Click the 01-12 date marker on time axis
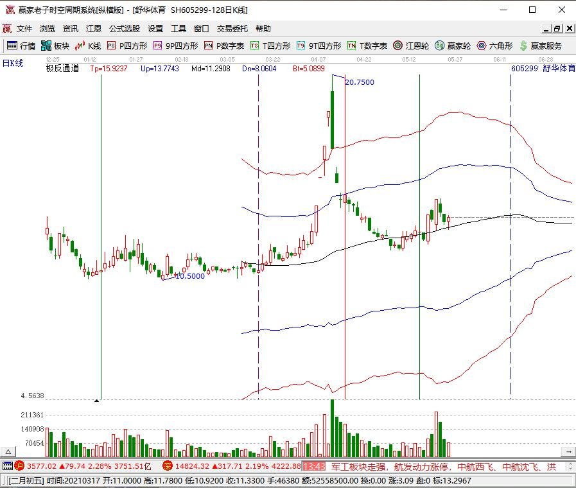This screenshot has height=488, width=576. [x=90, y=60]
